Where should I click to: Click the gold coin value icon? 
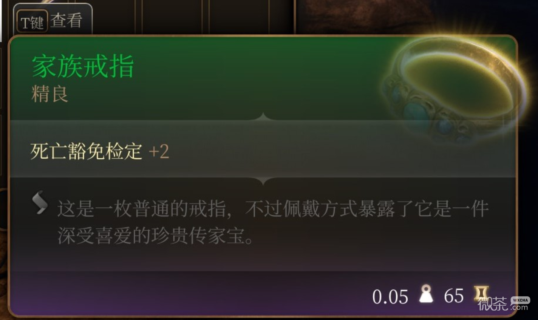[x=481, y=294]
